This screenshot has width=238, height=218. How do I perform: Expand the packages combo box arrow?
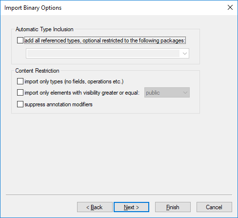[184, 54]
